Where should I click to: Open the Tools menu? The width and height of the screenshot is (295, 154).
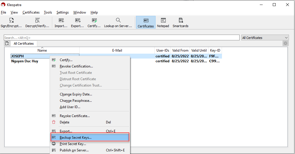(x=48, y=12)
